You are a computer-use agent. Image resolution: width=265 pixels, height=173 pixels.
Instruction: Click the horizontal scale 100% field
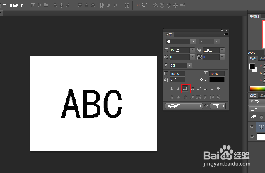[217, 74]
